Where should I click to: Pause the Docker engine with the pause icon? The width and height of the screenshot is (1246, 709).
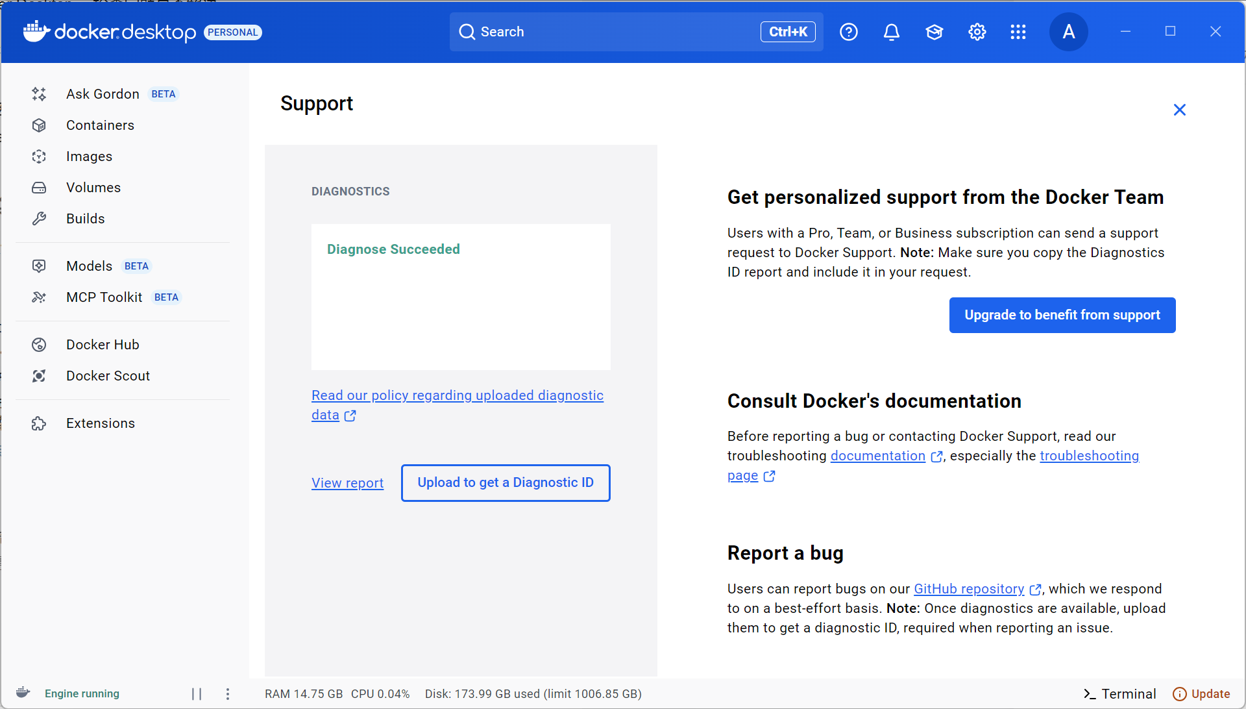(197, 693)
